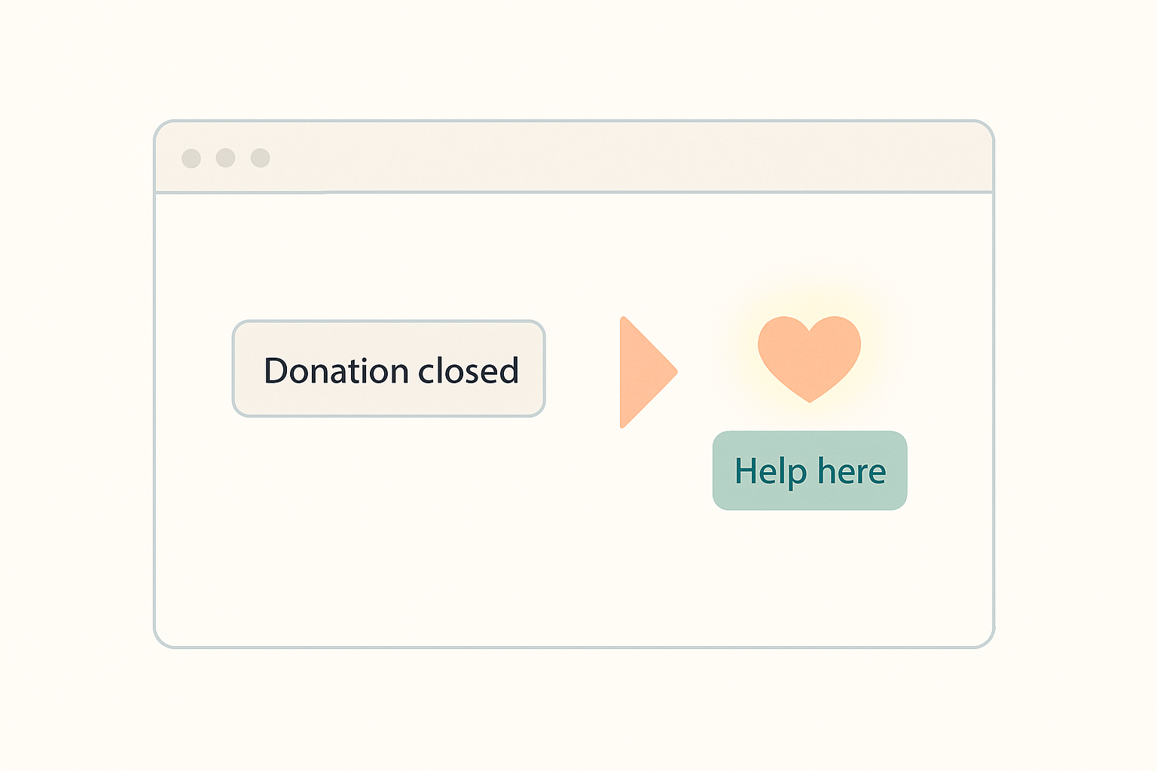Select the orange right-pointing arrow

(x=648, y=372)
